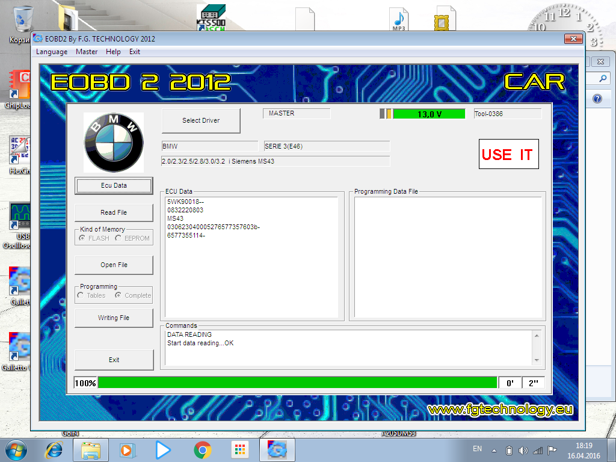Click the Tool-0386 field

click(x=508, y=114)
